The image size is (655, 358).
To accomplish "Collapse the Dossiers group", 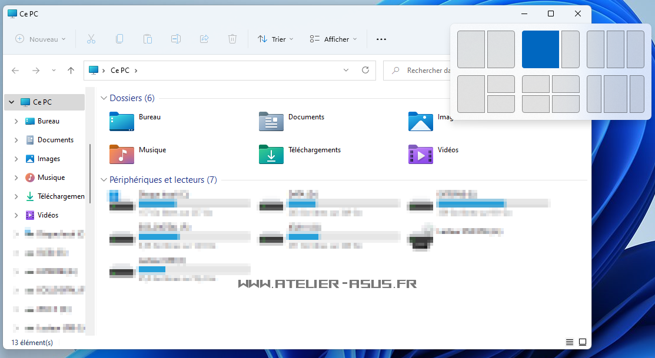I will pos(104,98).
